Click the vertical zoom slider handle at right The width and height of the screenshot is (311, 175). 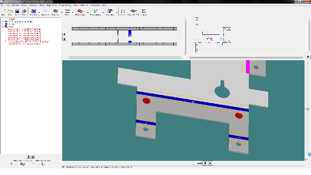click(307, 108)
